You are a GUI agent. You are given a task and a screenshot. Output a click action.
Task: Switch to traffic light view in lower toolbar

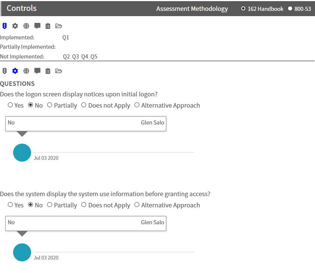[x=4, y=71]
